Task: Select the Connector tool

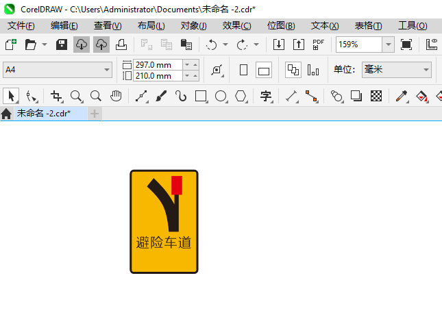Action: click(x=312, y=97)
